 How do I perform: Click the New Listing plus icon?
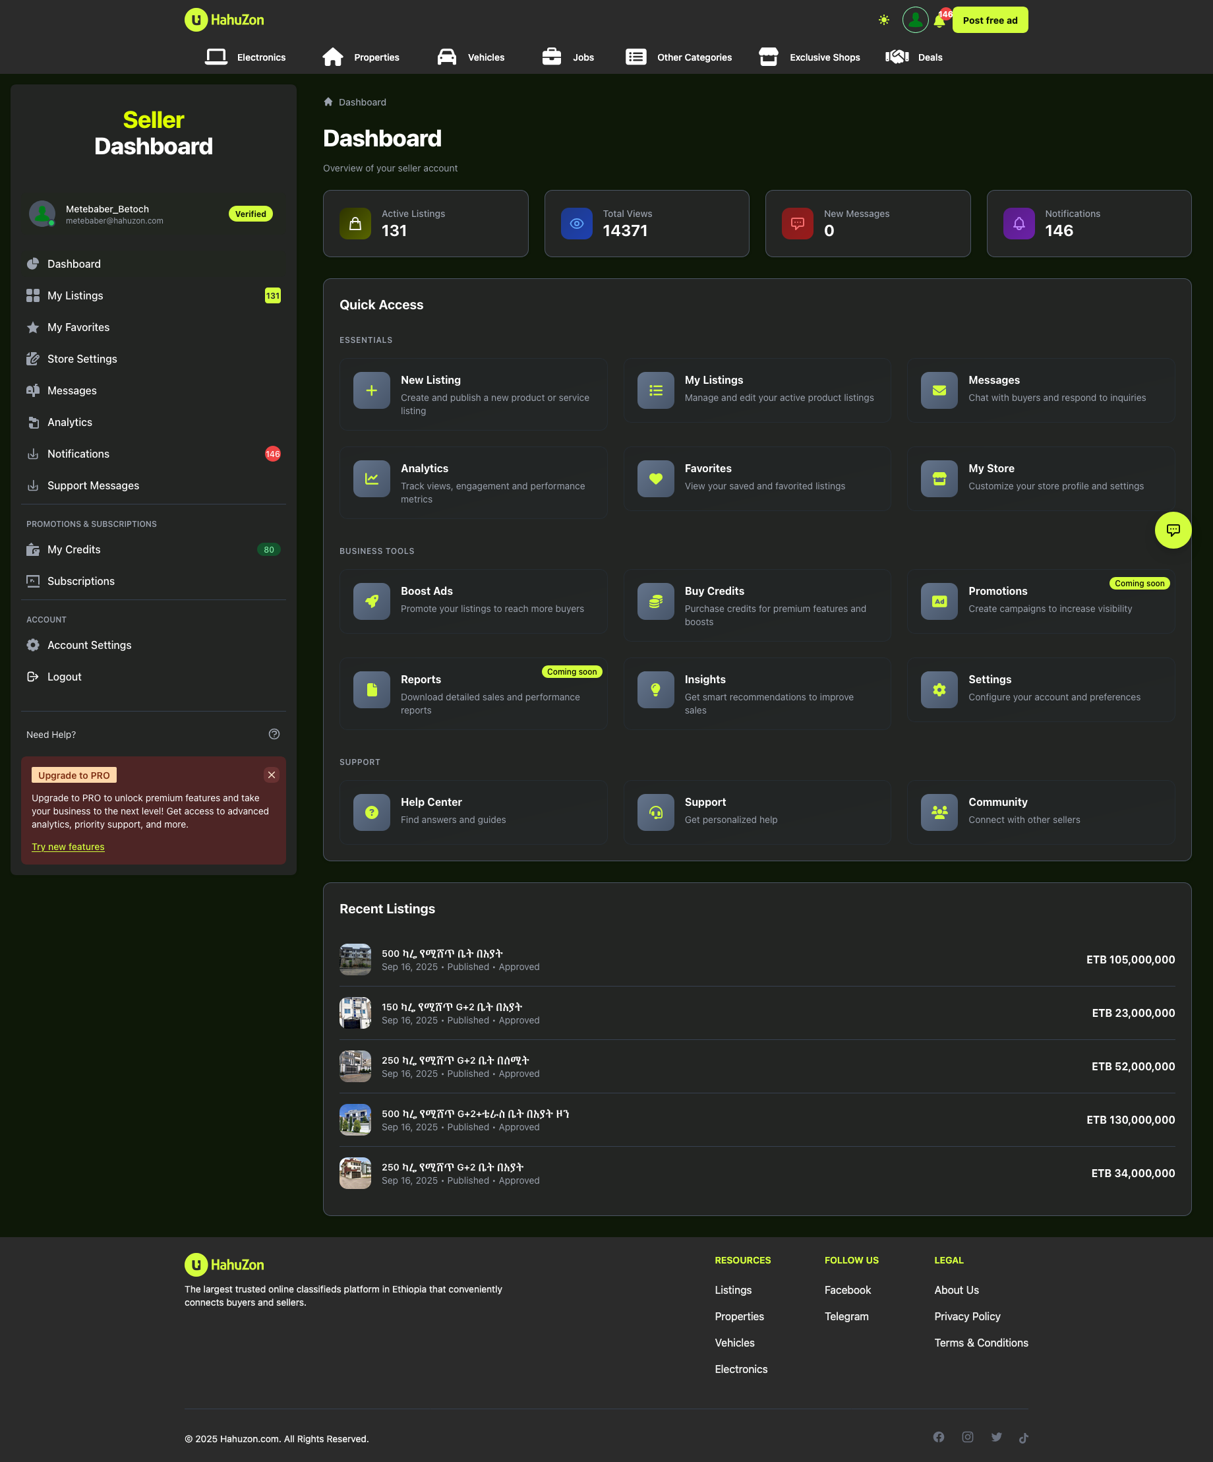pyautogui.click(x=372, y=390)
